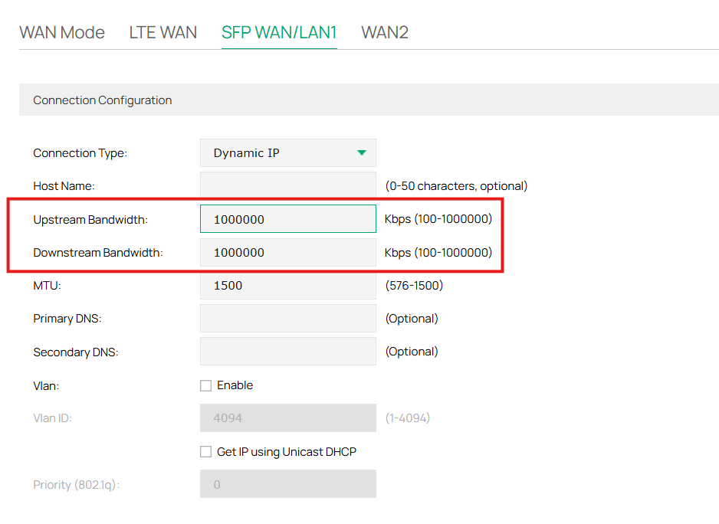The width and height of the screenshot is (719, 524).
Task: Click the Vlan ID field showing 4094
Action: (x=287, y=418)
